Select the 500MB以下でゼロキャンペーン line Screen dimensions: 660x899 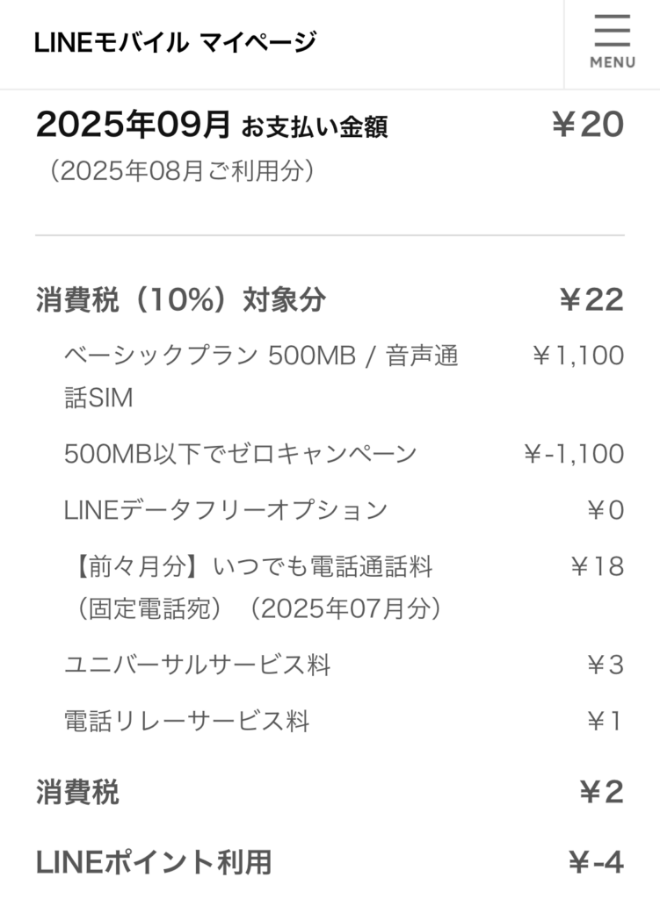[240, 454]
